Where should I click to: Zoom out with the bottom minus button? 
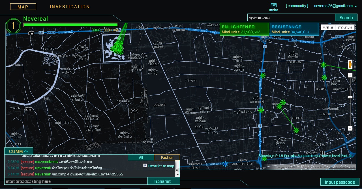click(x=350, y=128)
